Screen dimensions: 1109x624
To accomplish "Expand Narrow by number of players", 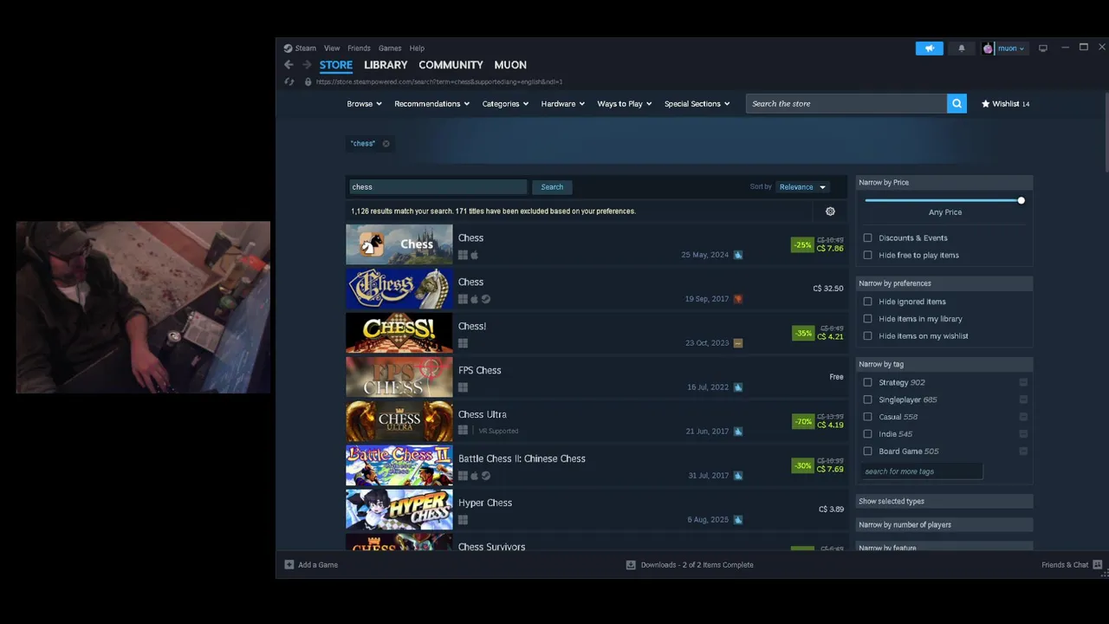I will click(944, 524).
